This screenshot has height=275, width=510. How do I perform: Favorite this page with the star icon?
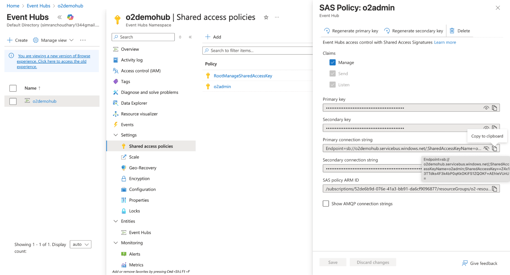pyautogui.click(x=266, y=17)
